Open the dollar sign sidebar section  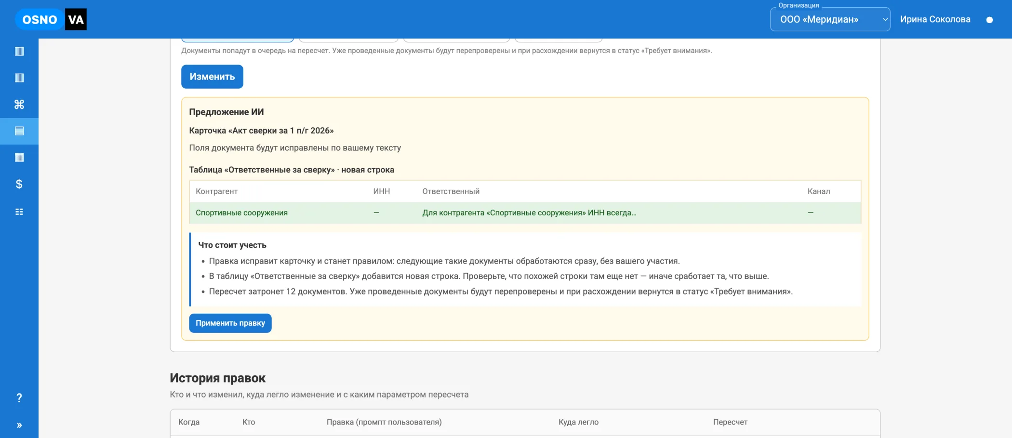(x=19, y=184)
